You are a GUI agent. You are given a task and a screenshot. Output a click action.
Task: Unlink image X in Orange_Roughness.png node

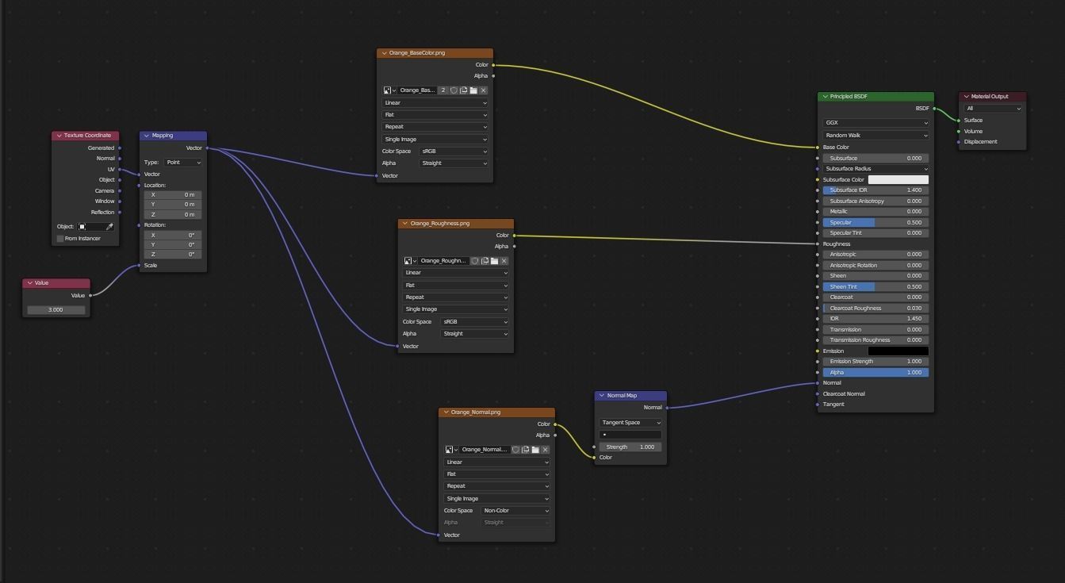(x=504, y=261)
